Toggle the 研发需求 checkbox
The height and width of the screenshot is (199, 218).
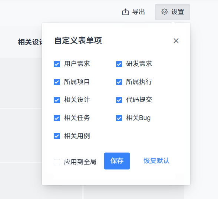[119, 64]
